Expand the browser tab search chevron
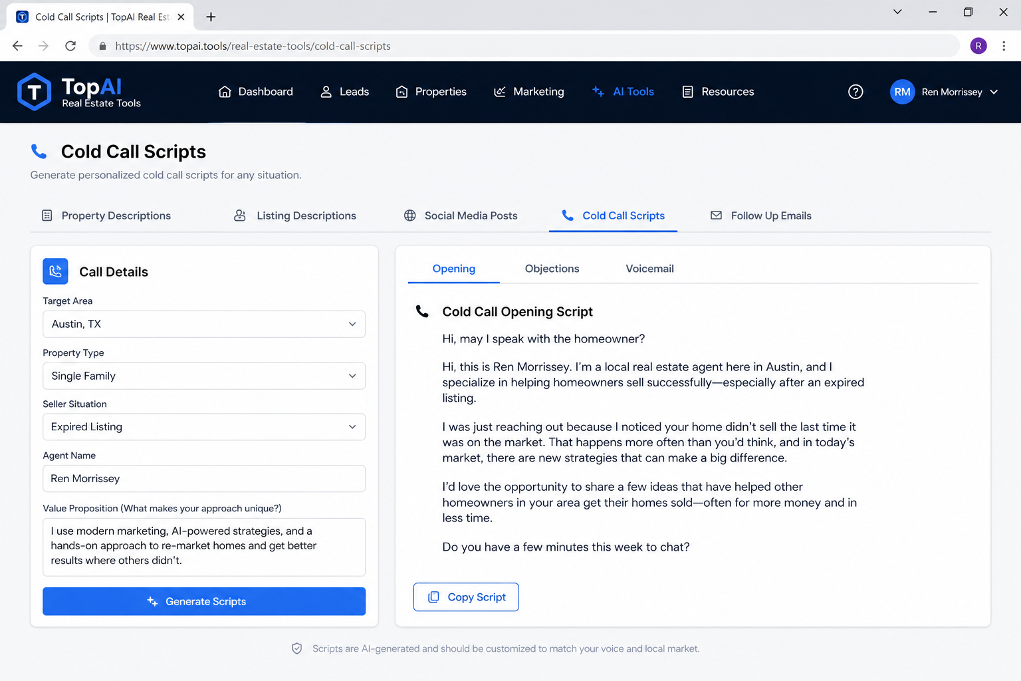The image size is (1021, 681). pos(897,12)
